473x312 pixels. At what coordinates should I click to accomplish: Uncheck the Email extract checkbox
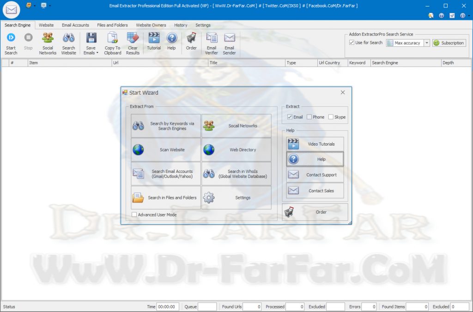point(290,117)
